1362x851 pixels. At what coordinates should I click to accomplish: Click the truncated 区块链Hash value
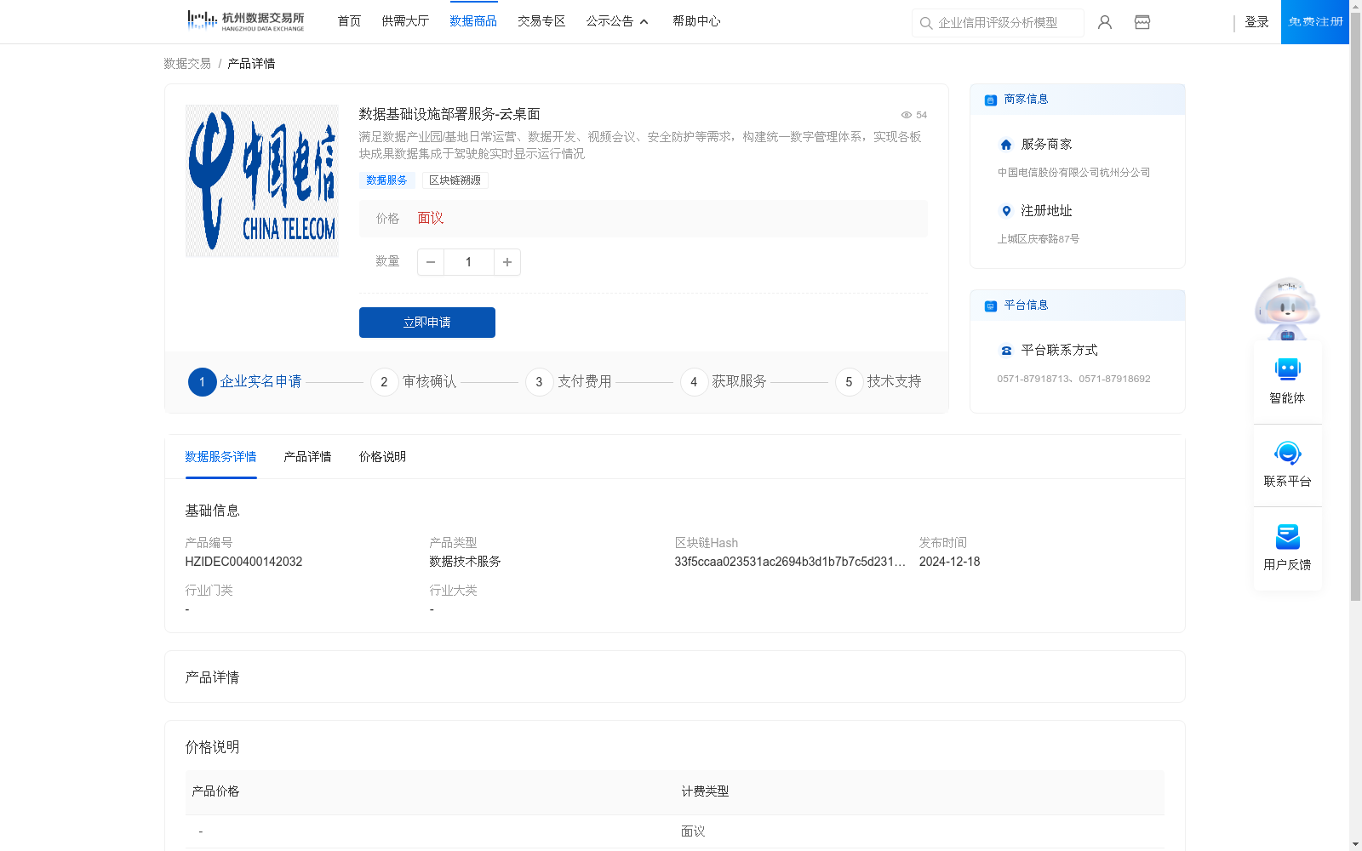[x=790, y=562]
